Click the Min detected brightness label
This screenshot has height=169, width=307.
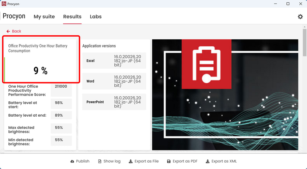click(21, 142)
